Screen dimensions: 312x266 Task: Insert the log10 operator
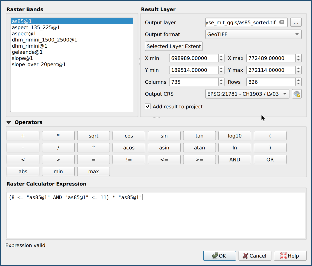tap(235, 136)
